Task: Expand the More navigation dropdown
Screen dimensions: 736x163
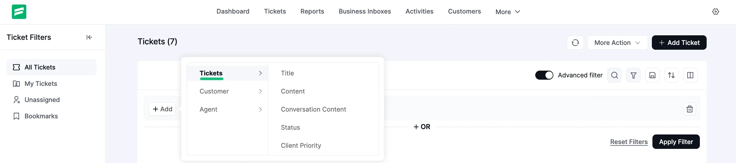Action: click(508, 12)
